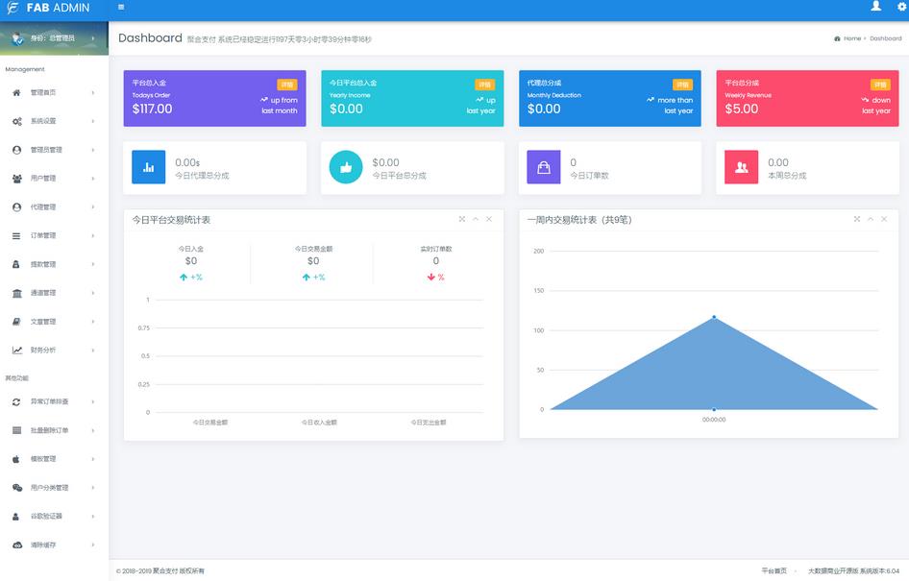909x581 pixels.
Task: Click the blue bar chart icon tile
Action: [x=148, y=167]
